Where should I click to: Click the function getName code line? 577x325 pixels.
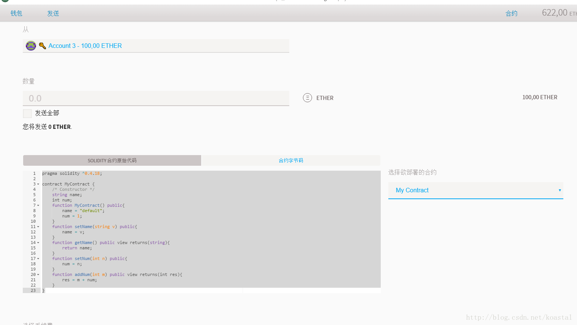click(111, 243)
